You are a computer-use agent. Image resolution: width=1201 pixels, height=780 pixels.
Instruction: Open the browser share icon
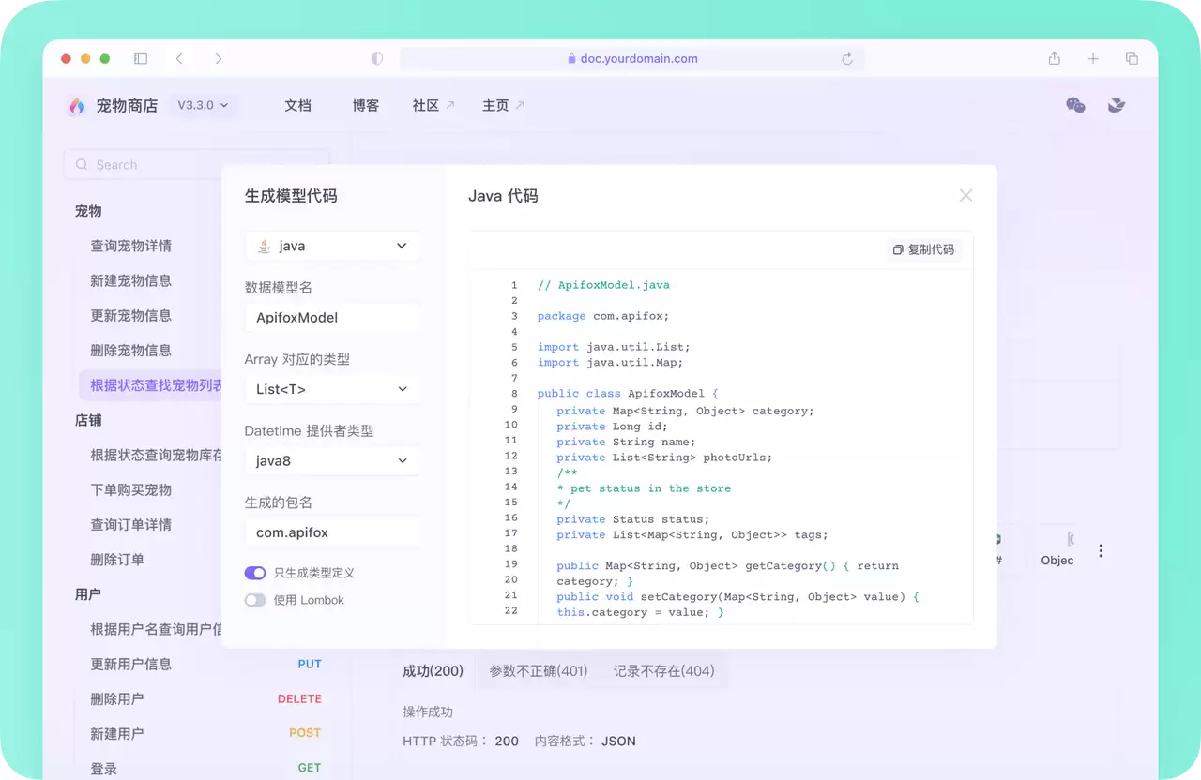pyautogui.click(x=1055, y=58)
